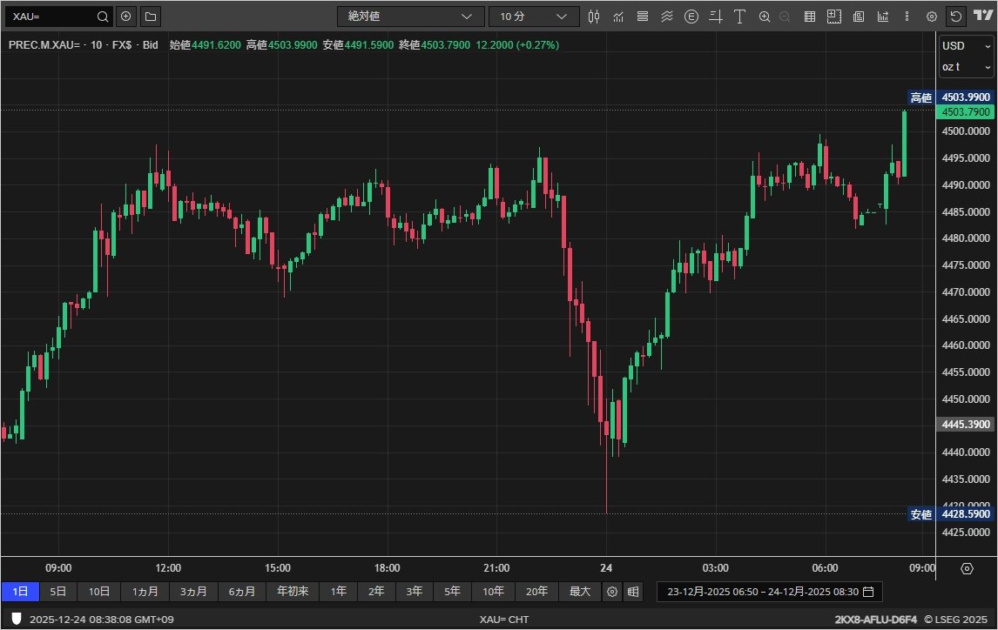Activate the zoom-in magnifier icon

(765, 16)
